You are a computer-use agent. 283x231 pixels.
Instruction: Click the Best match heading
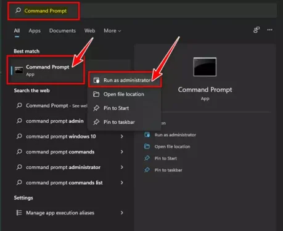point(27,51)
